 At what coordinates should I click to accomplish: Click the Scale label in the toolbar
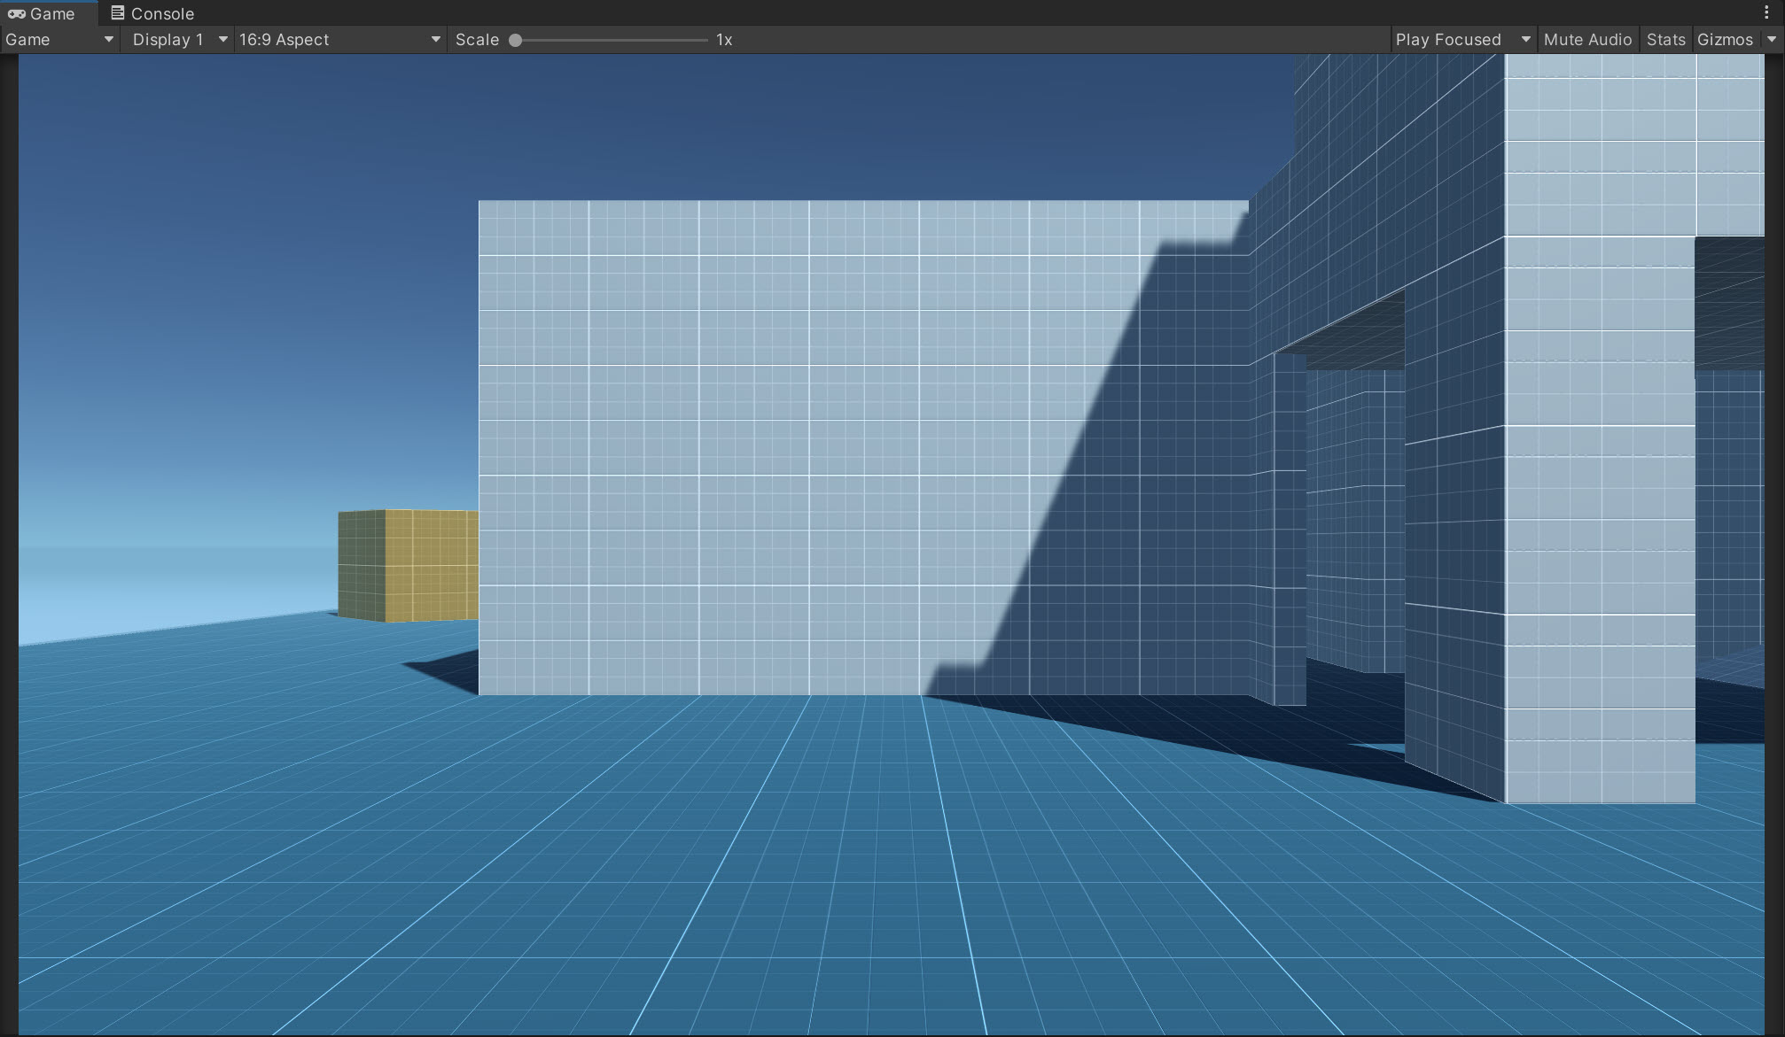coord(477,40)
